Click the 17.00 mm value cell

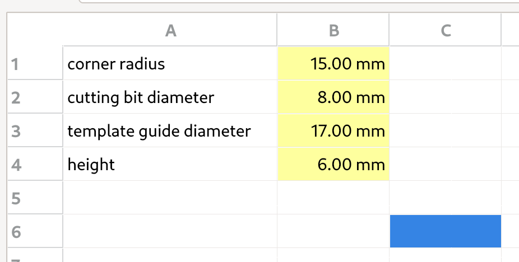[333, 131]
